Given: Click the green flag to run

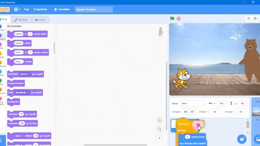Looking at the screenshot, I should pyautogui.click(x=172, y=19).
